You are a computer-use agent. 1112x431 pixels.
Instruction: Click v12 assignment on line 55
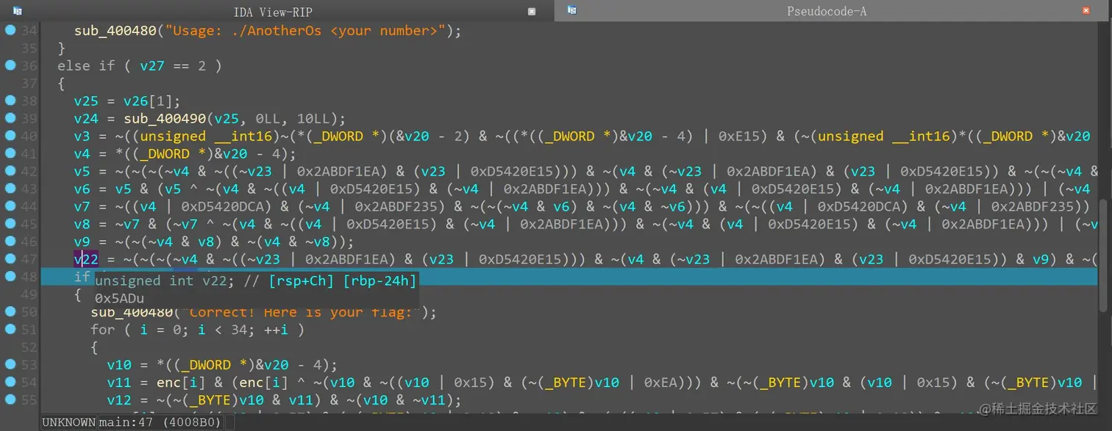[x=119, y=400]
